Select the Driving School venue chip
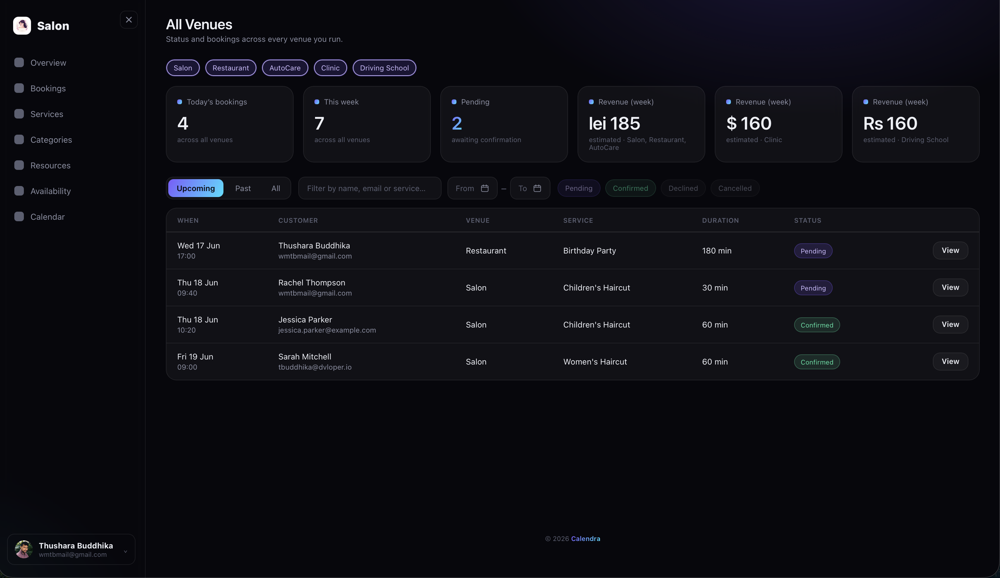Image resolution: width=1000 pixels, height=578 pixels. (x=384, y=68)
